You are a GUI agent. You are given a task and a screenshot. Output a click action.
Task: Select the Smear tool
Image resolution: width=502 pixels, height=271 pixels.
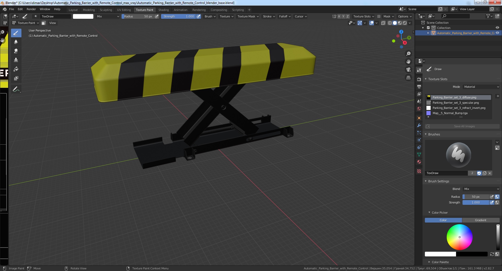coord(16,51)
